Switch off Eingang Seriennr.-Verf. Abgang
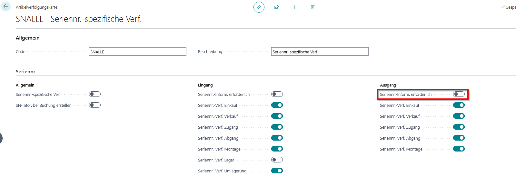This screenshot has width=516, height=184. click(277, 138)
